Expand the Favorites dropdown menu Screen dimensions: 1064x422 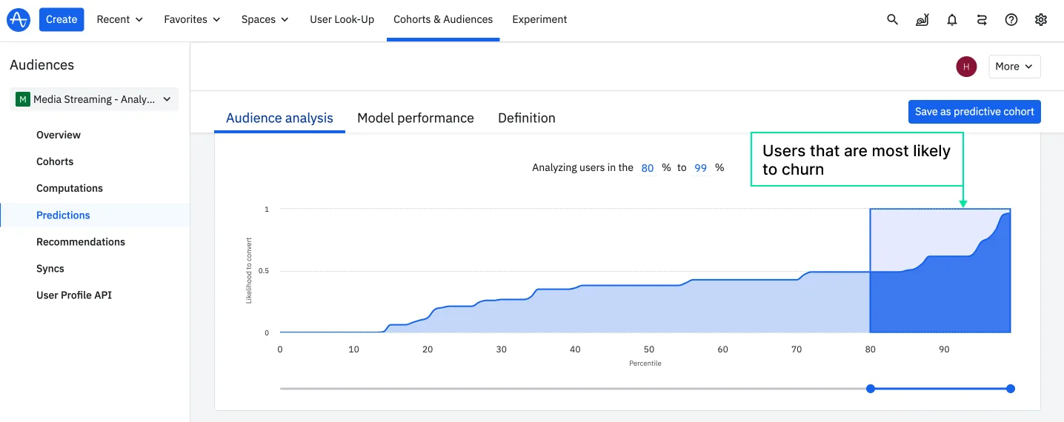pyautogui.click(x=192, y=20)
